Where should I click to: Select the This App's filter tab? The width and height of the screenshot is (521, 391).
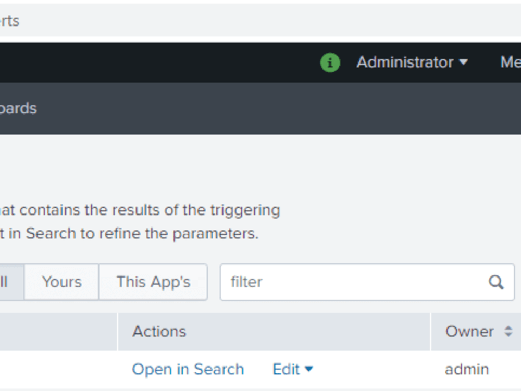click(153, 282)
